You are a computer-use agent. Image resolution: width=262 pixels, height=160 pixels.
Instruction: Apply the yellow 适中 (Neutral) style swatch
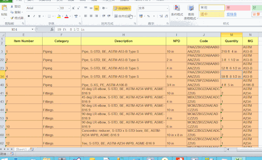[x=212, y=14]
